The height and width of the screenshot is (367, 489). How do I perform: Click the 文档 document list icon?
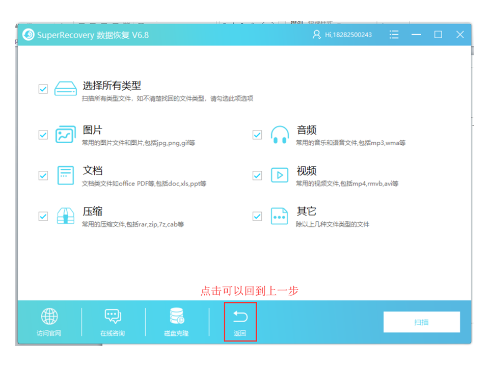click(x=66, y=175)
